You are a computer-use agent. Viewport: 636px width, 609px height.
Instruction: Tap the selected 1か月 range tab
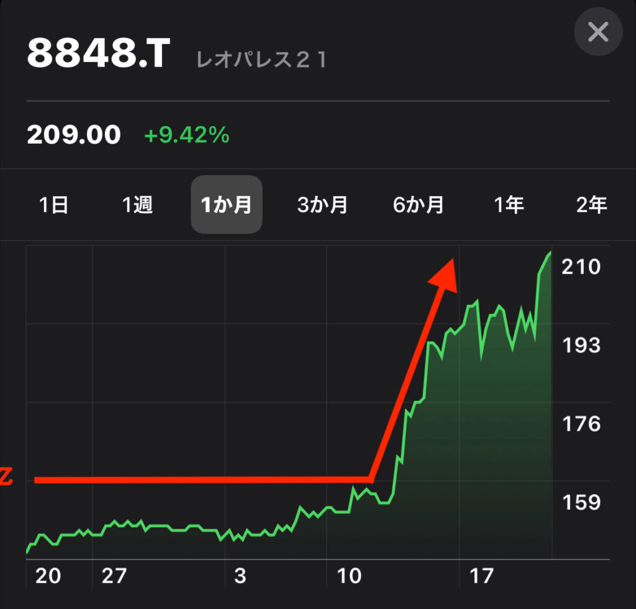[226, 205]
